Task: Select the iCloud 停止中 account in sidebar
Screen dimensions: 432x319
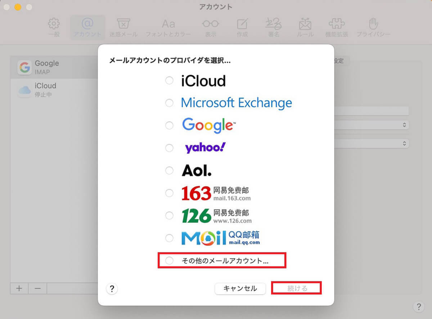Action: point(54,90)
